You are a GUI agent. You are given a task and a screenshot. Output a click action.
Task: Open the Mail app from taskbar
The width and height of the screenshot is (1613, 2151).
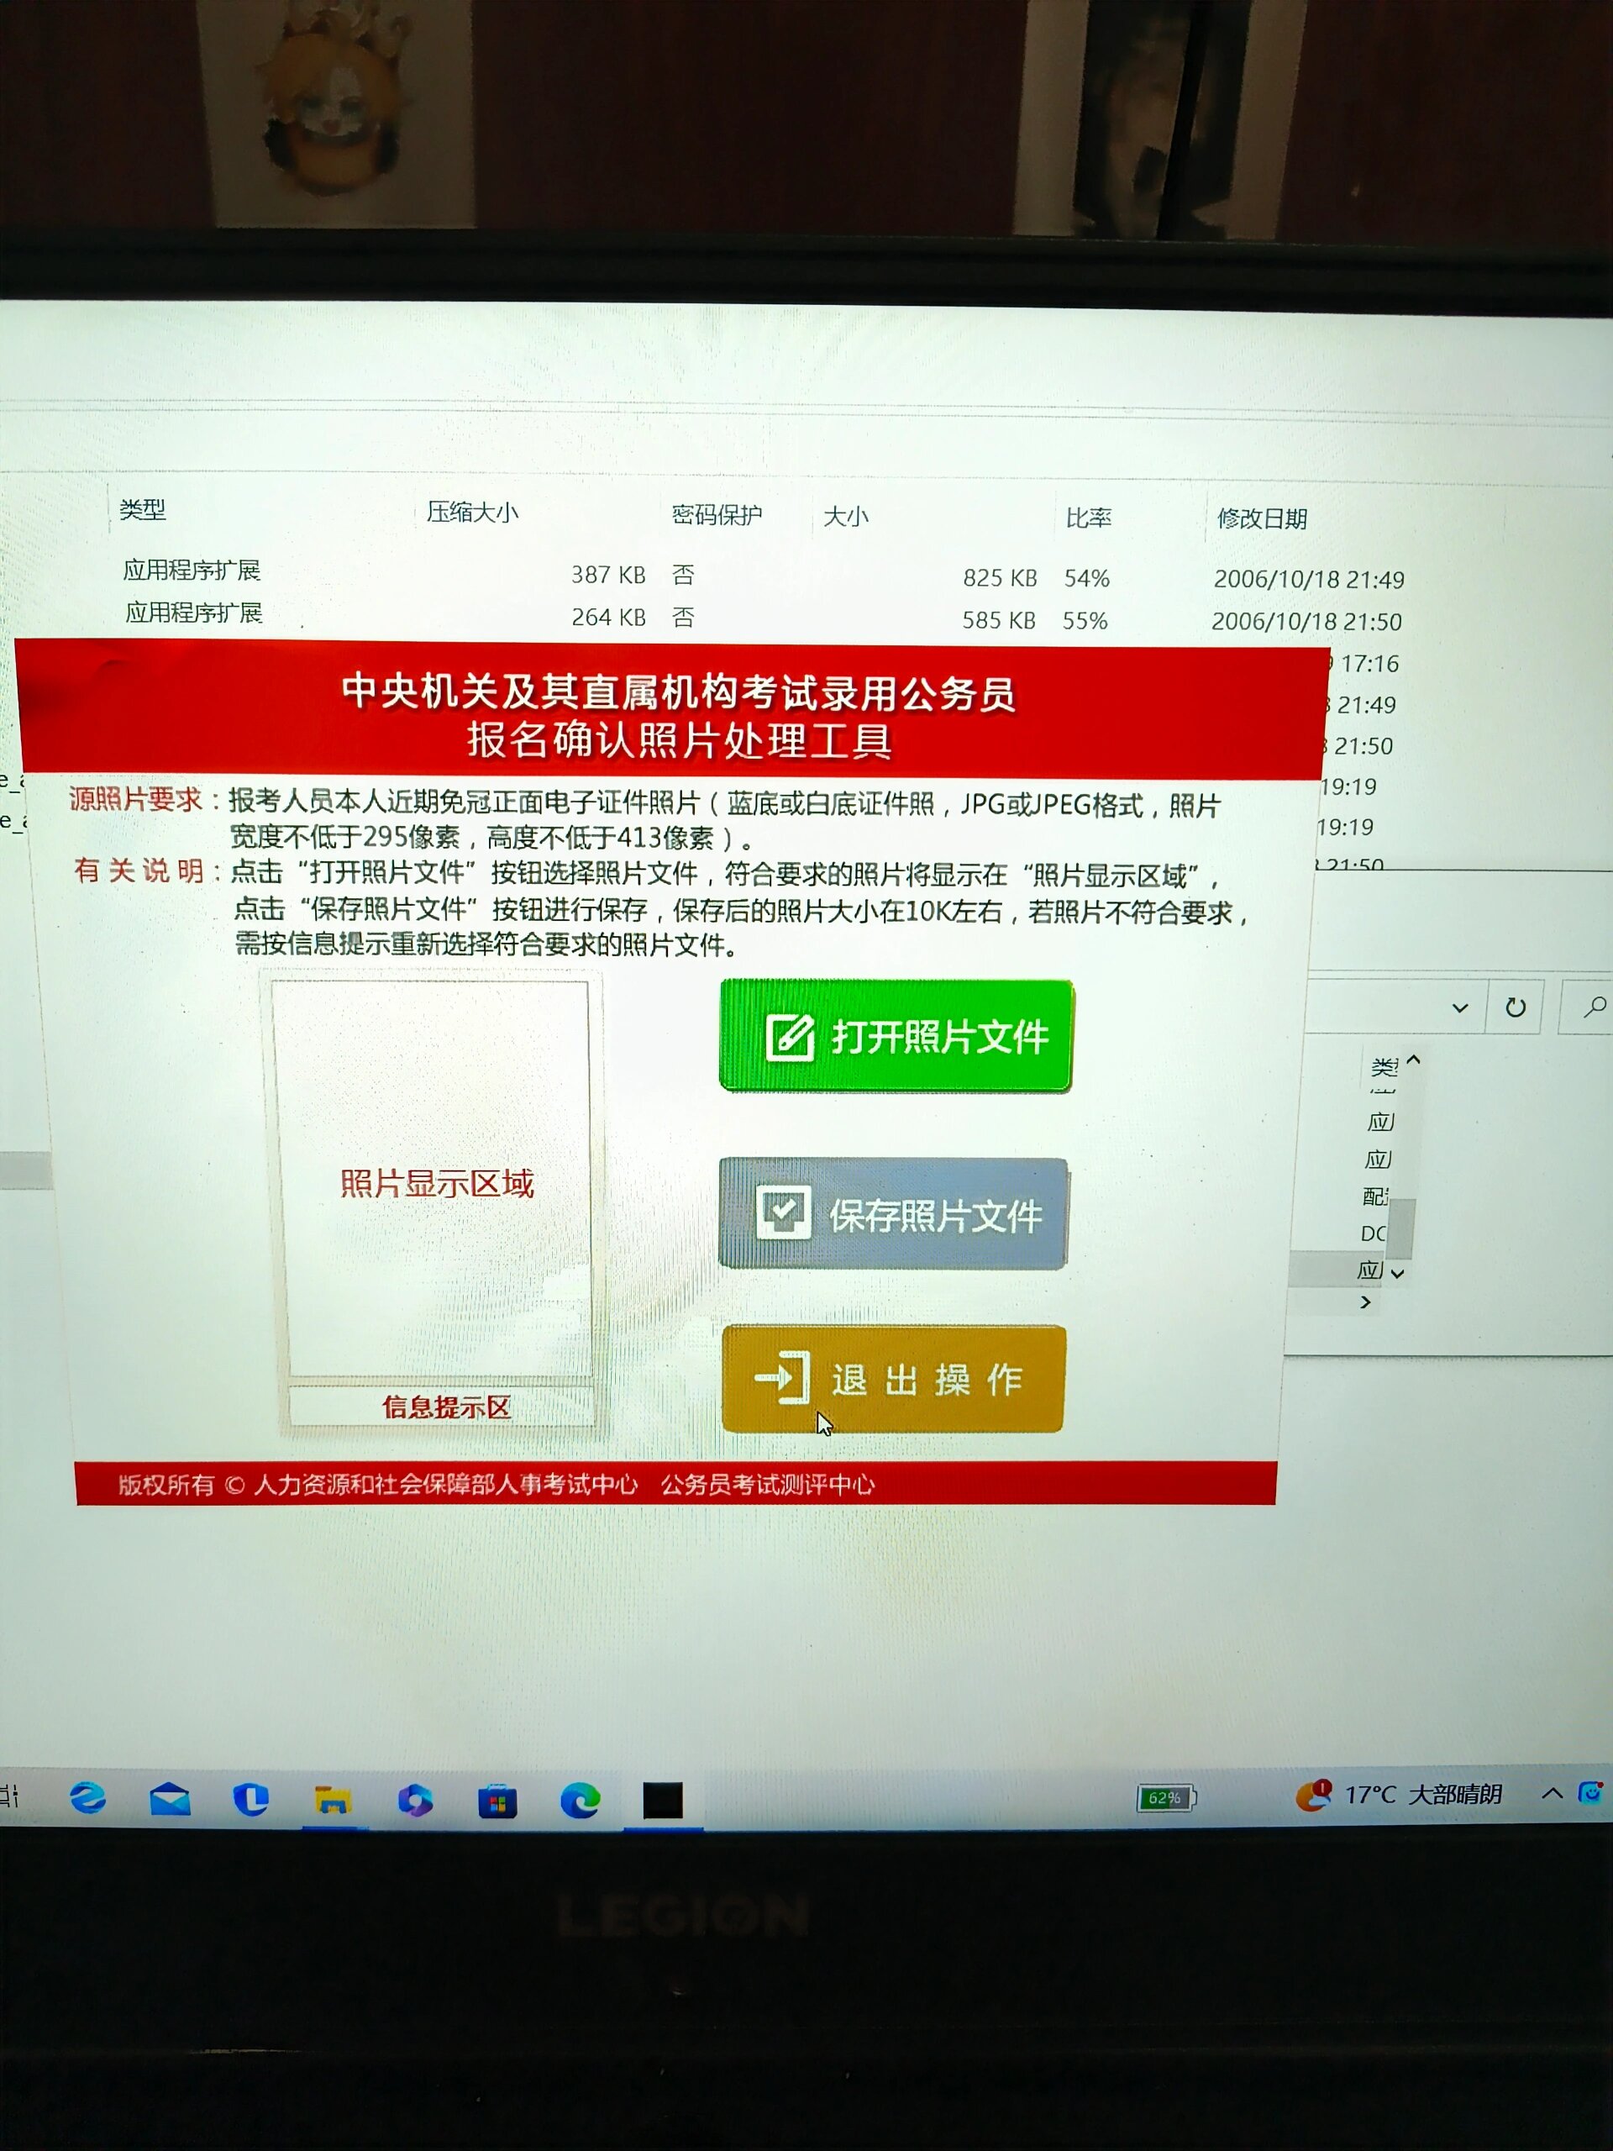(x=171, y=1799)
